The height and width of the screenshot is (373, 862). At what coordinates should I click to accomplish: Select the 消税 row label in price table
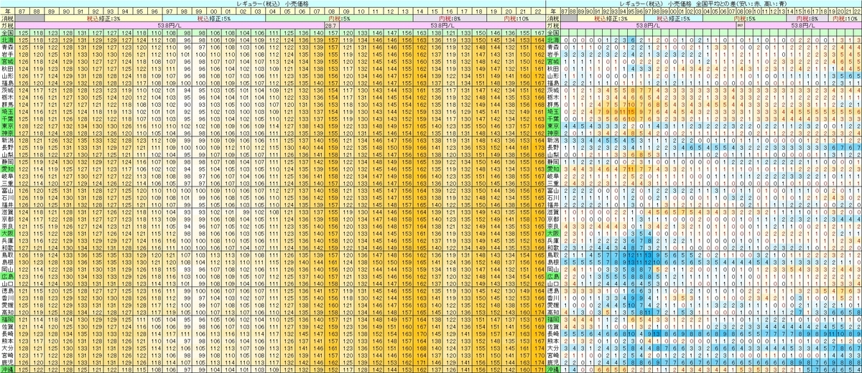coord(8,18)
